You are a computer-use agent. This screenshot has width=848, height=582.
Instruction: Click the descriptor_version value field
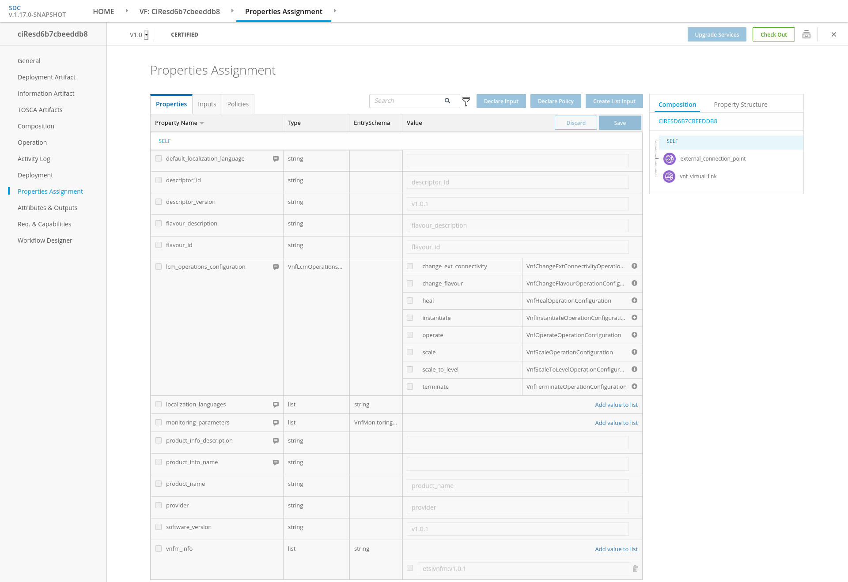tap(518, 204)
